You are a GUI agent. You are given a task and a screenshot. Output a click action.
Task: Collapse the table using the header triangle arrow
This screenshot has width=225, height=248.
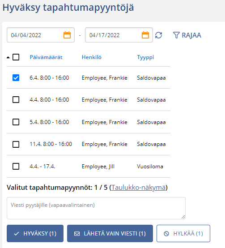[x=8, y=58]
